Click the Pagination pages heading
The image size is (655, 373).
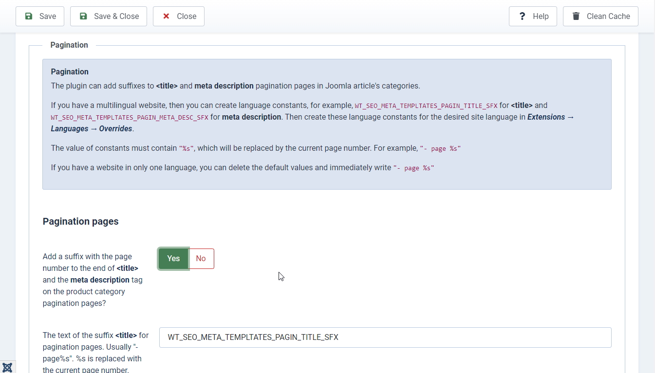click(x=81, y=222)
